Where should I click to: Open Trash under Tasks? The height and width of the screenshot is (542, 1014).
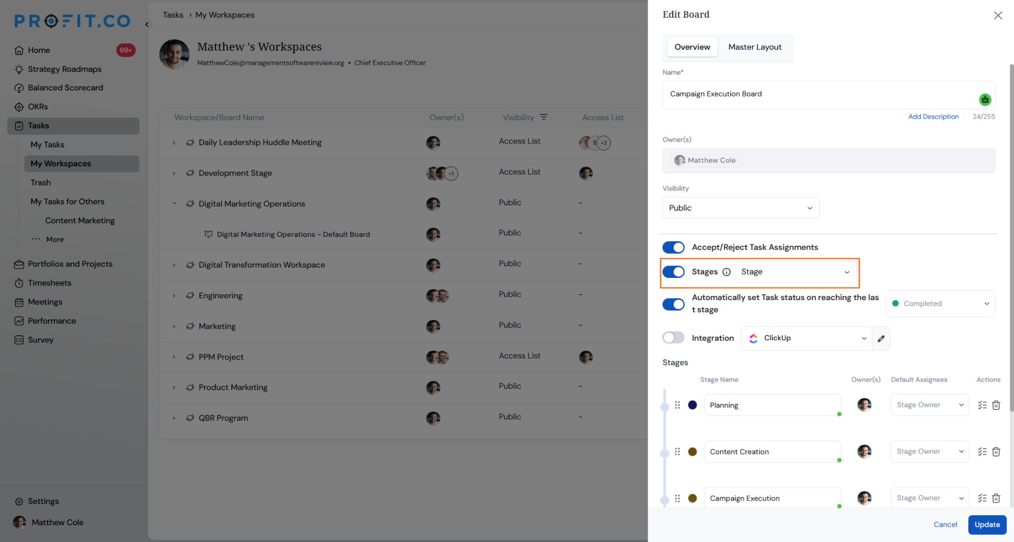click(41, 183)
